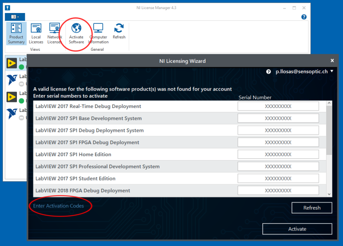This screenshot has width=343, height=246.
Task: Select the first blue NI eagle product icon
Action: (x=12, y=80)
